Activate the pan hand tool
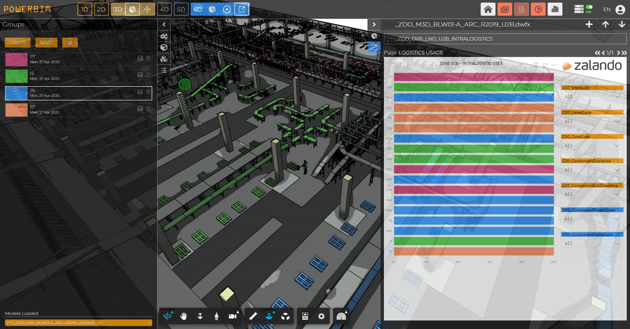Screen dimensions: 630x329 click(183, 316)
